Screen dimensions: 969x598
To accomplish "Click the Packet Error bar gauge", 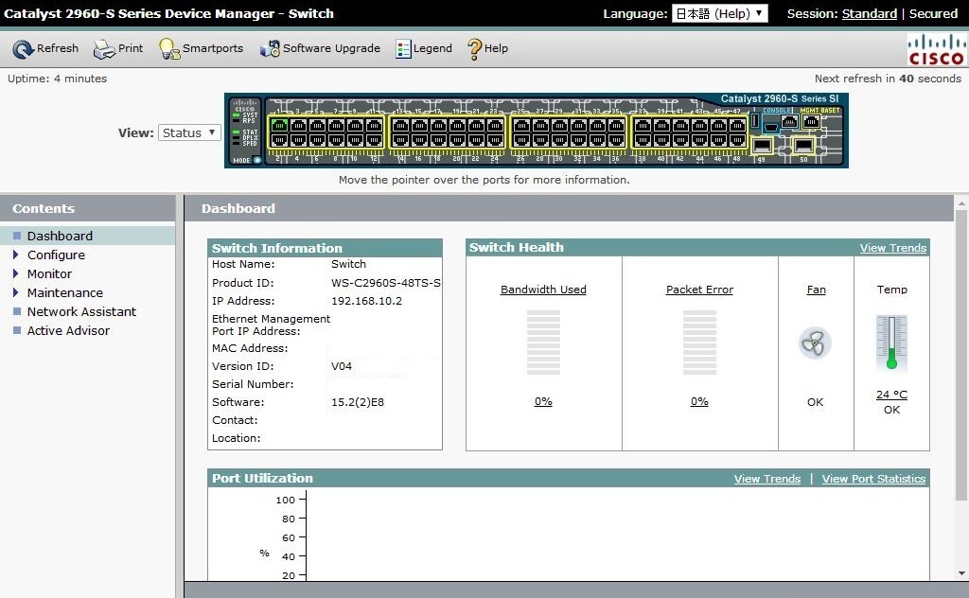I will pyautogui.click(x=699, y=343).
